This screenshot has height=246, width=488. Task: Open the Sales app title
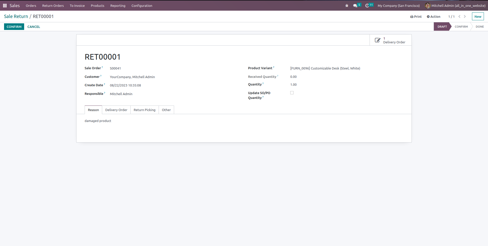[15, 6]
